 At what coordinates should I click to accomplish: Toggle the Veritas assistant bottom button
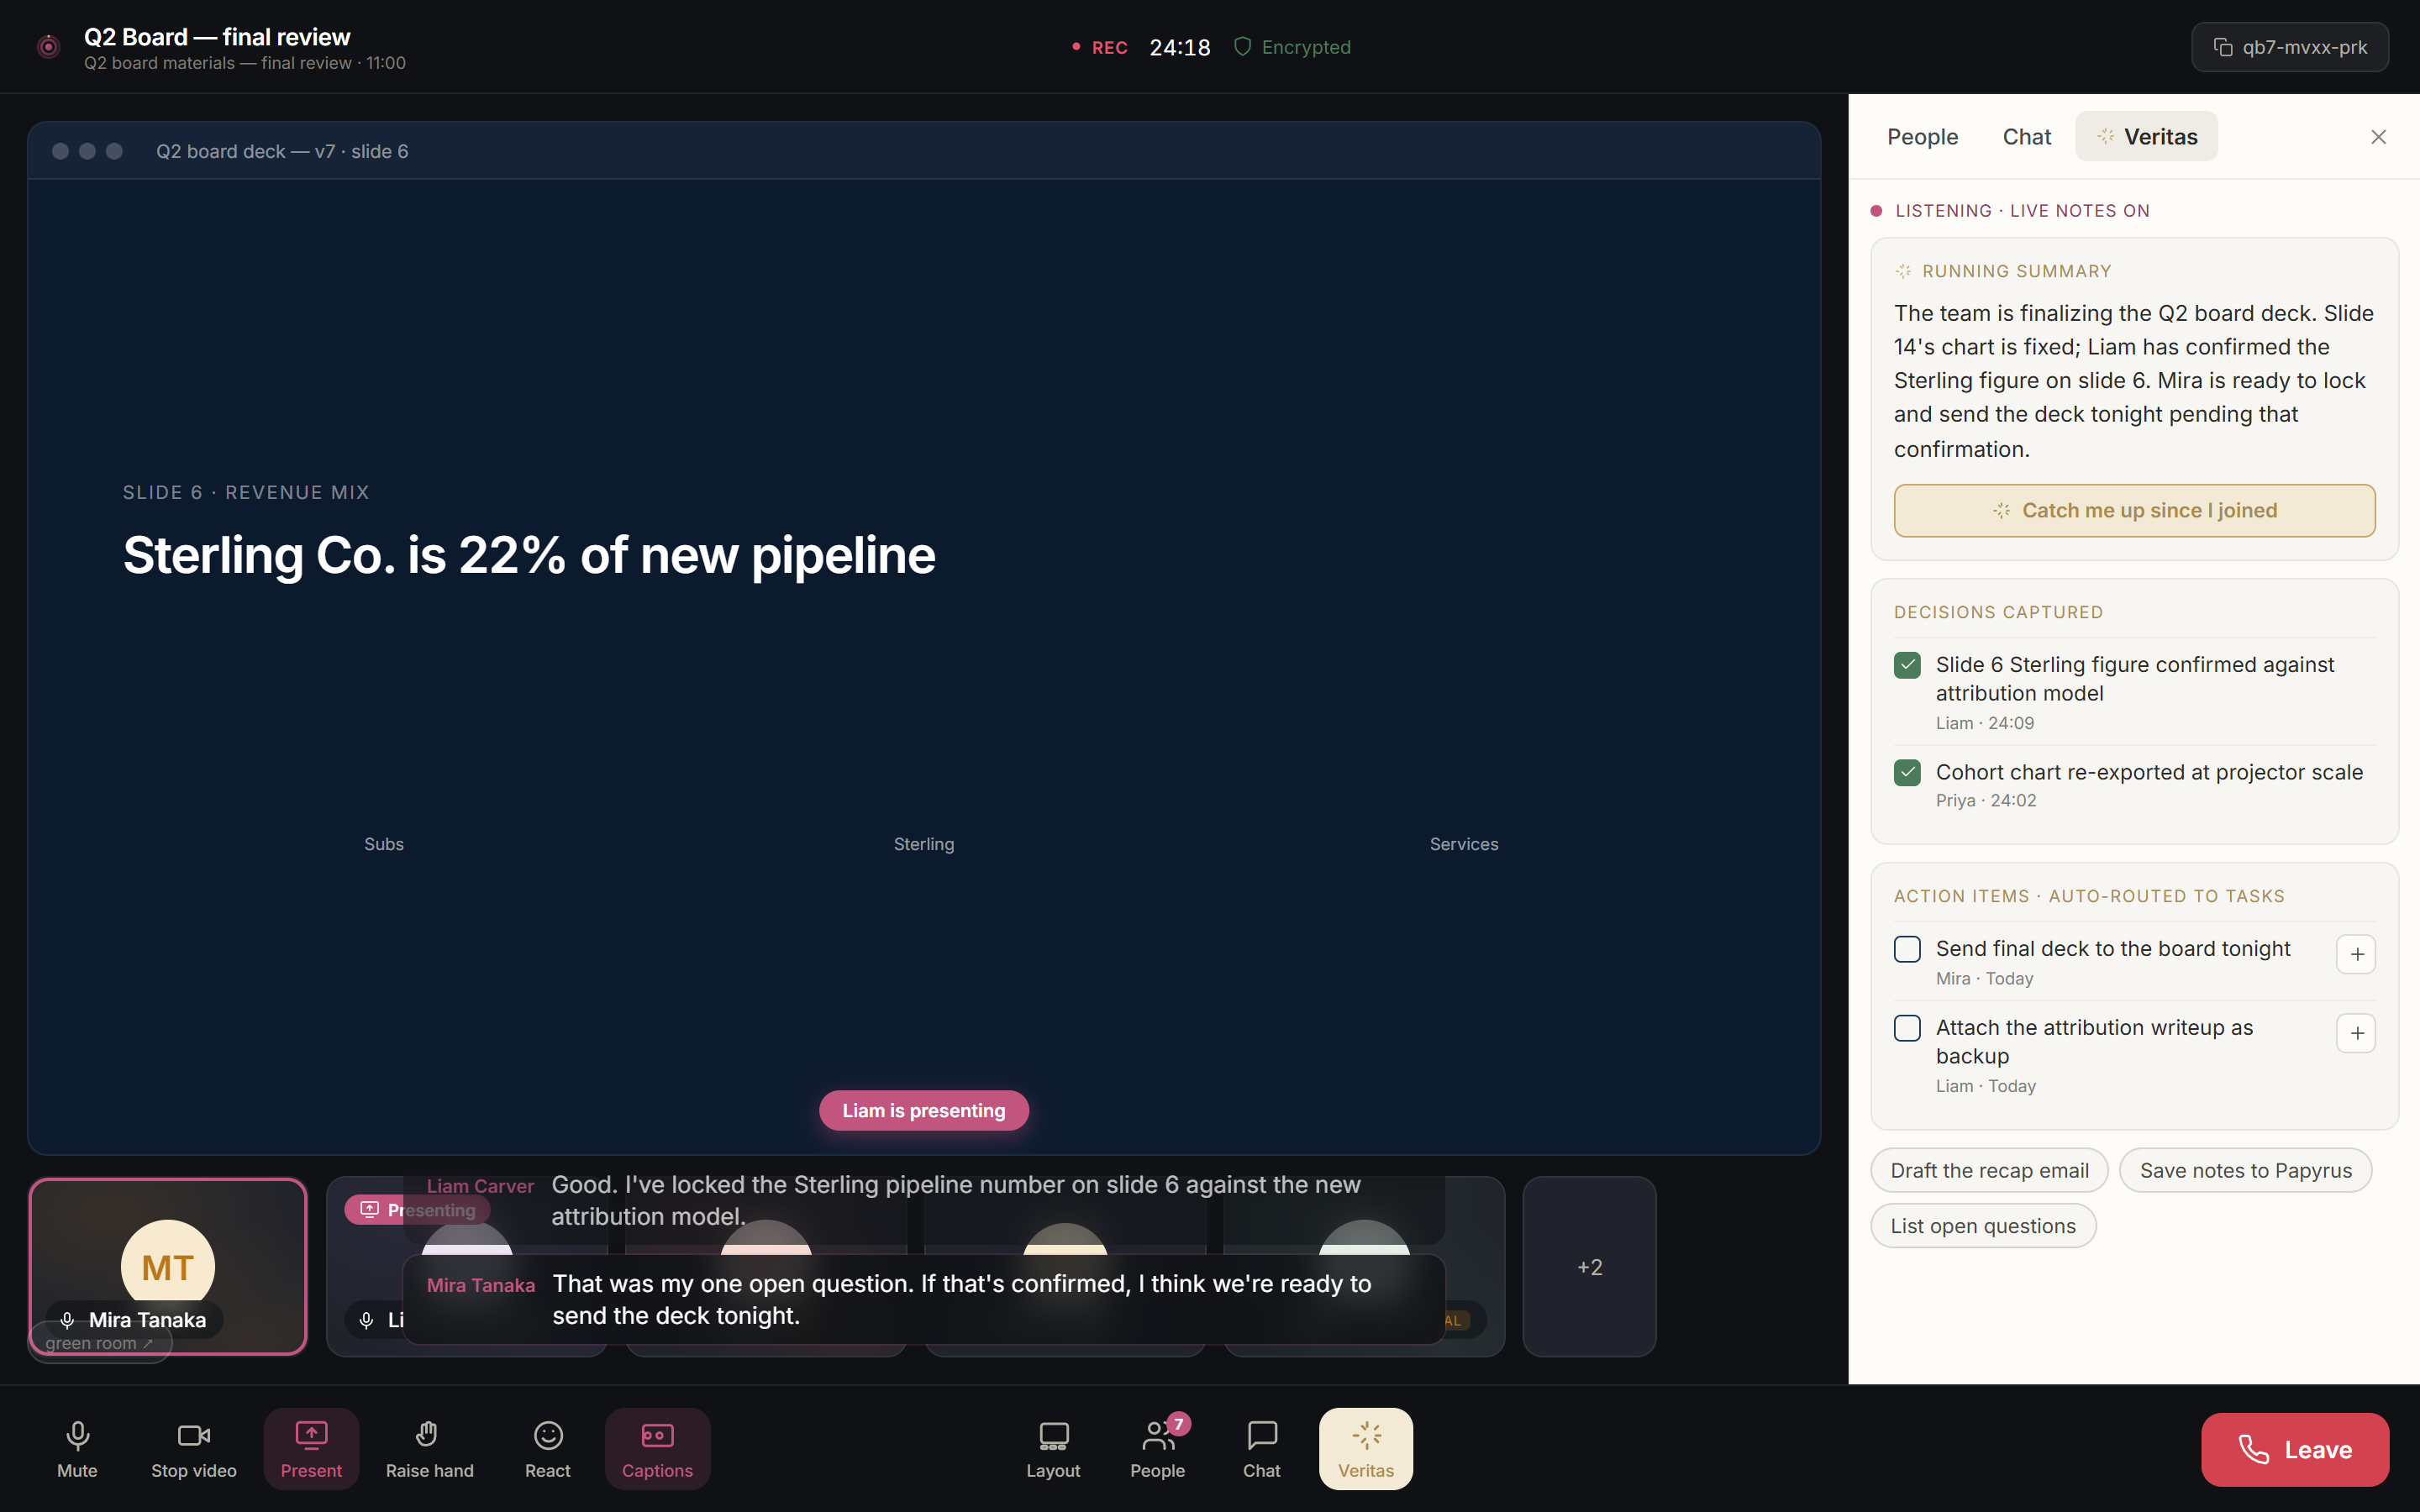[x=1365, y=1448]
